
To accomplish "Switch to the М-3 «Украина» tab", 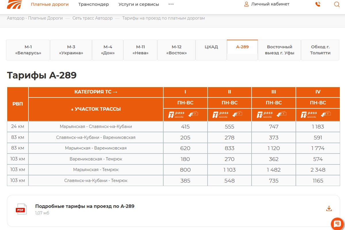I will pos(71,50).
